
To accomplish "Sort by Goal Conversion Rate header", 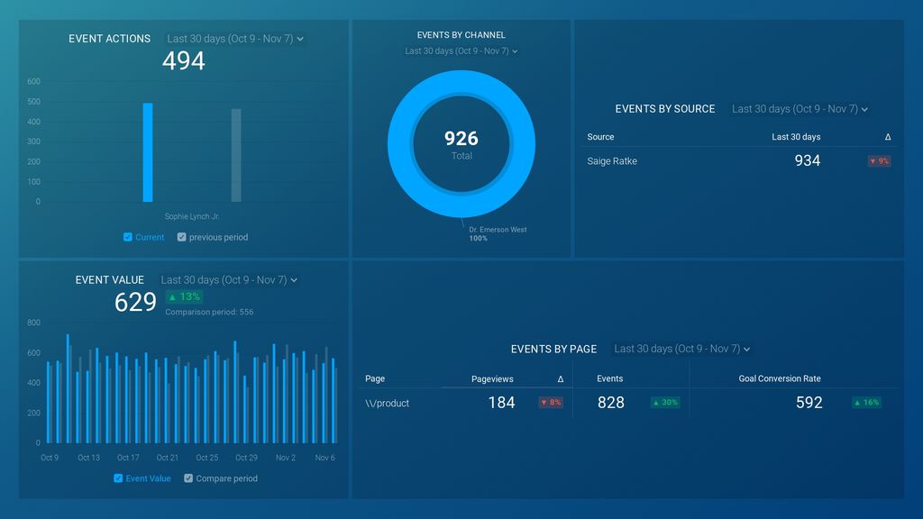I will (780, 379).
